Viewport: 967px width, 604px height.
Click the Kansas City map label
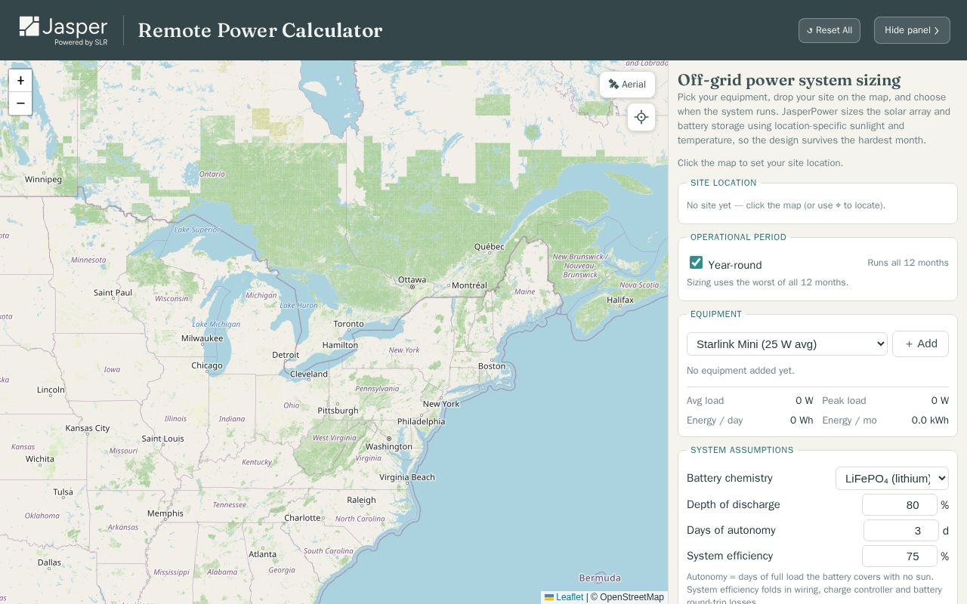(x=88, y=428)
